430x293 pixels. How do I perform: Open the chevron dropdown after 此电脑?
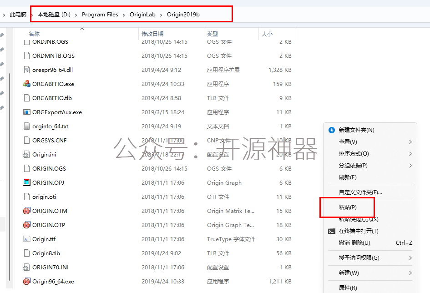click(32, 15)
